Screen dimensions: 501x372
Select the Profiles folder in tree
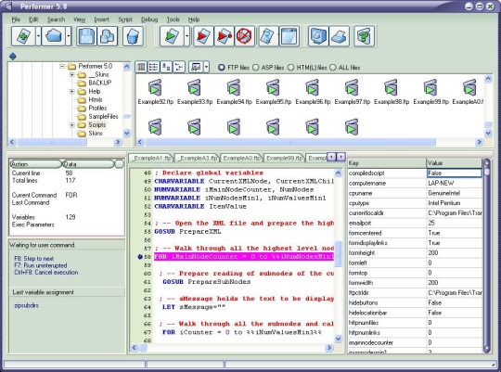click(97, 108)
